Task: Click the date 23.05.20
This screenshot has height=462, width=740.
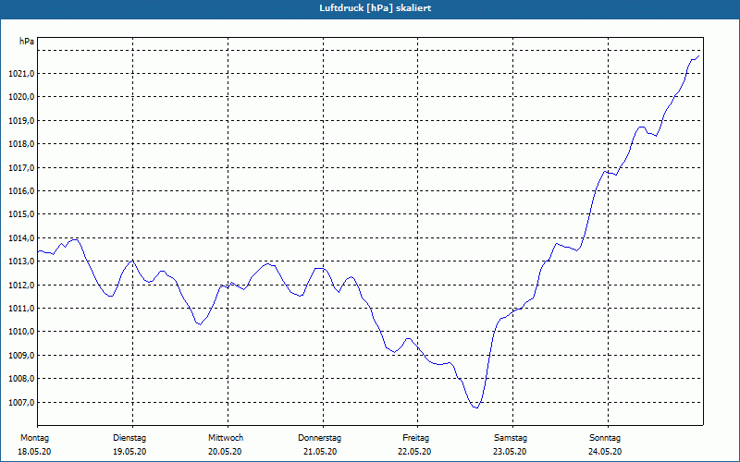Action: [x=510, y=452]
